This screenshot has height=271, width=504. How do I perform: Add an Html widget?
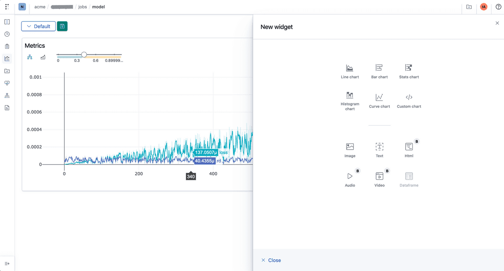pos(409,151)
